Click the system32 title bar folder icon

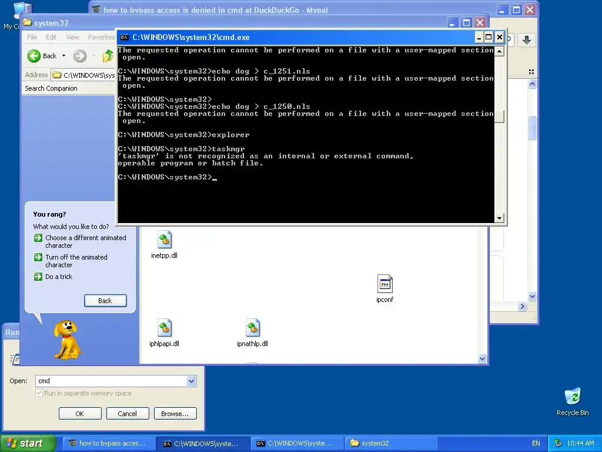27,23
